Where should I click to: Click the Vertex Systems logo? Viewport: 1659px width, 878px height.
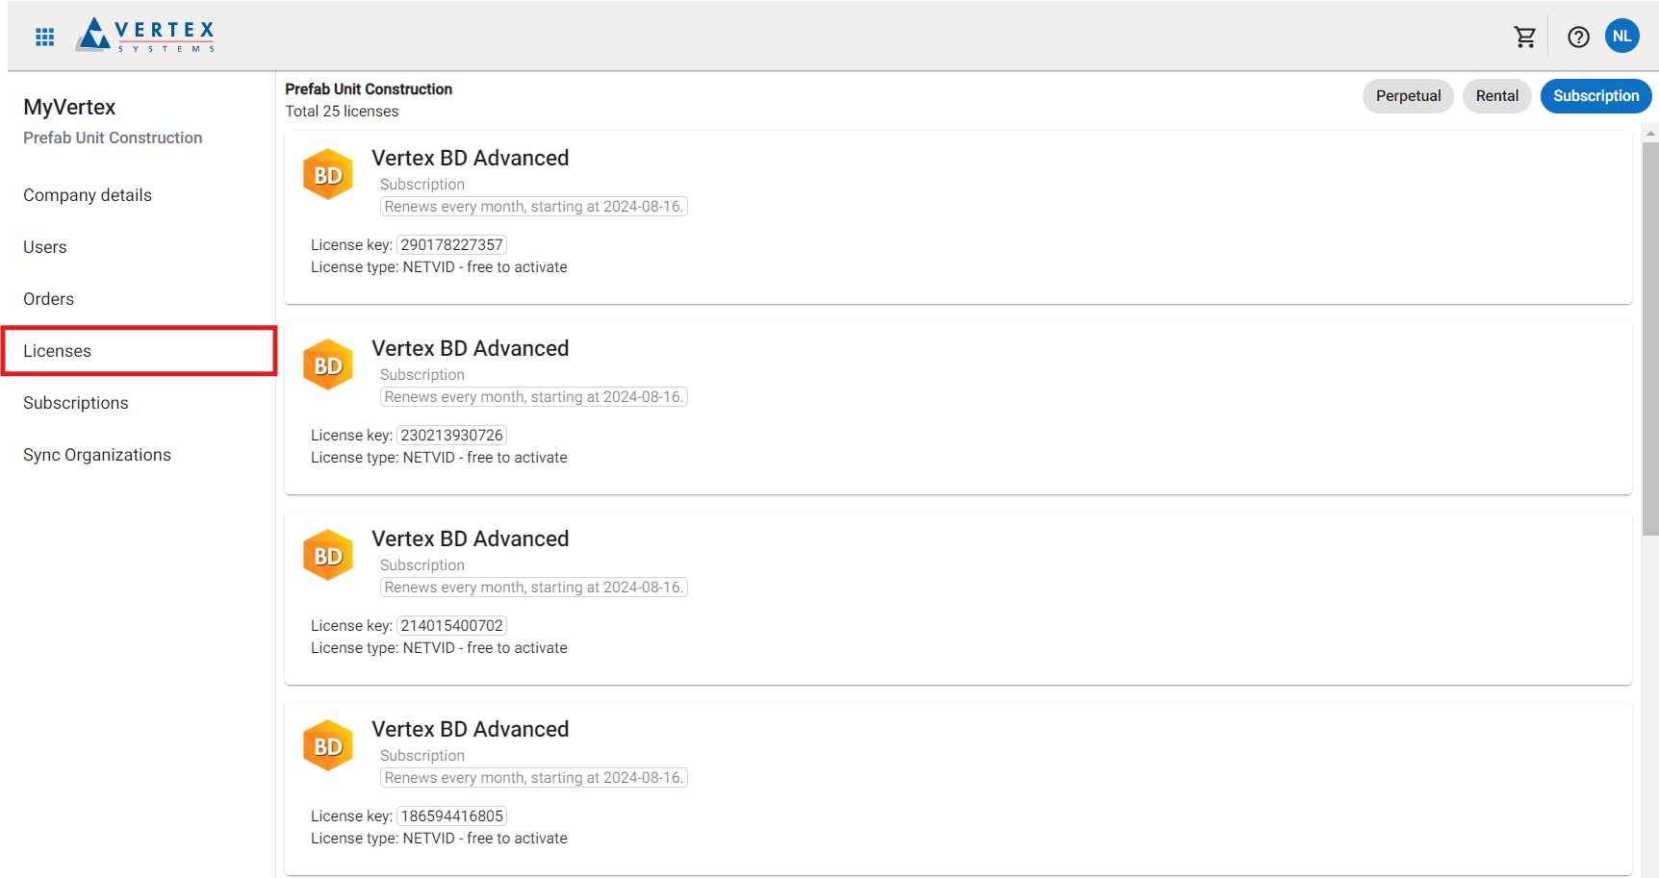click(x=146, y=36)
